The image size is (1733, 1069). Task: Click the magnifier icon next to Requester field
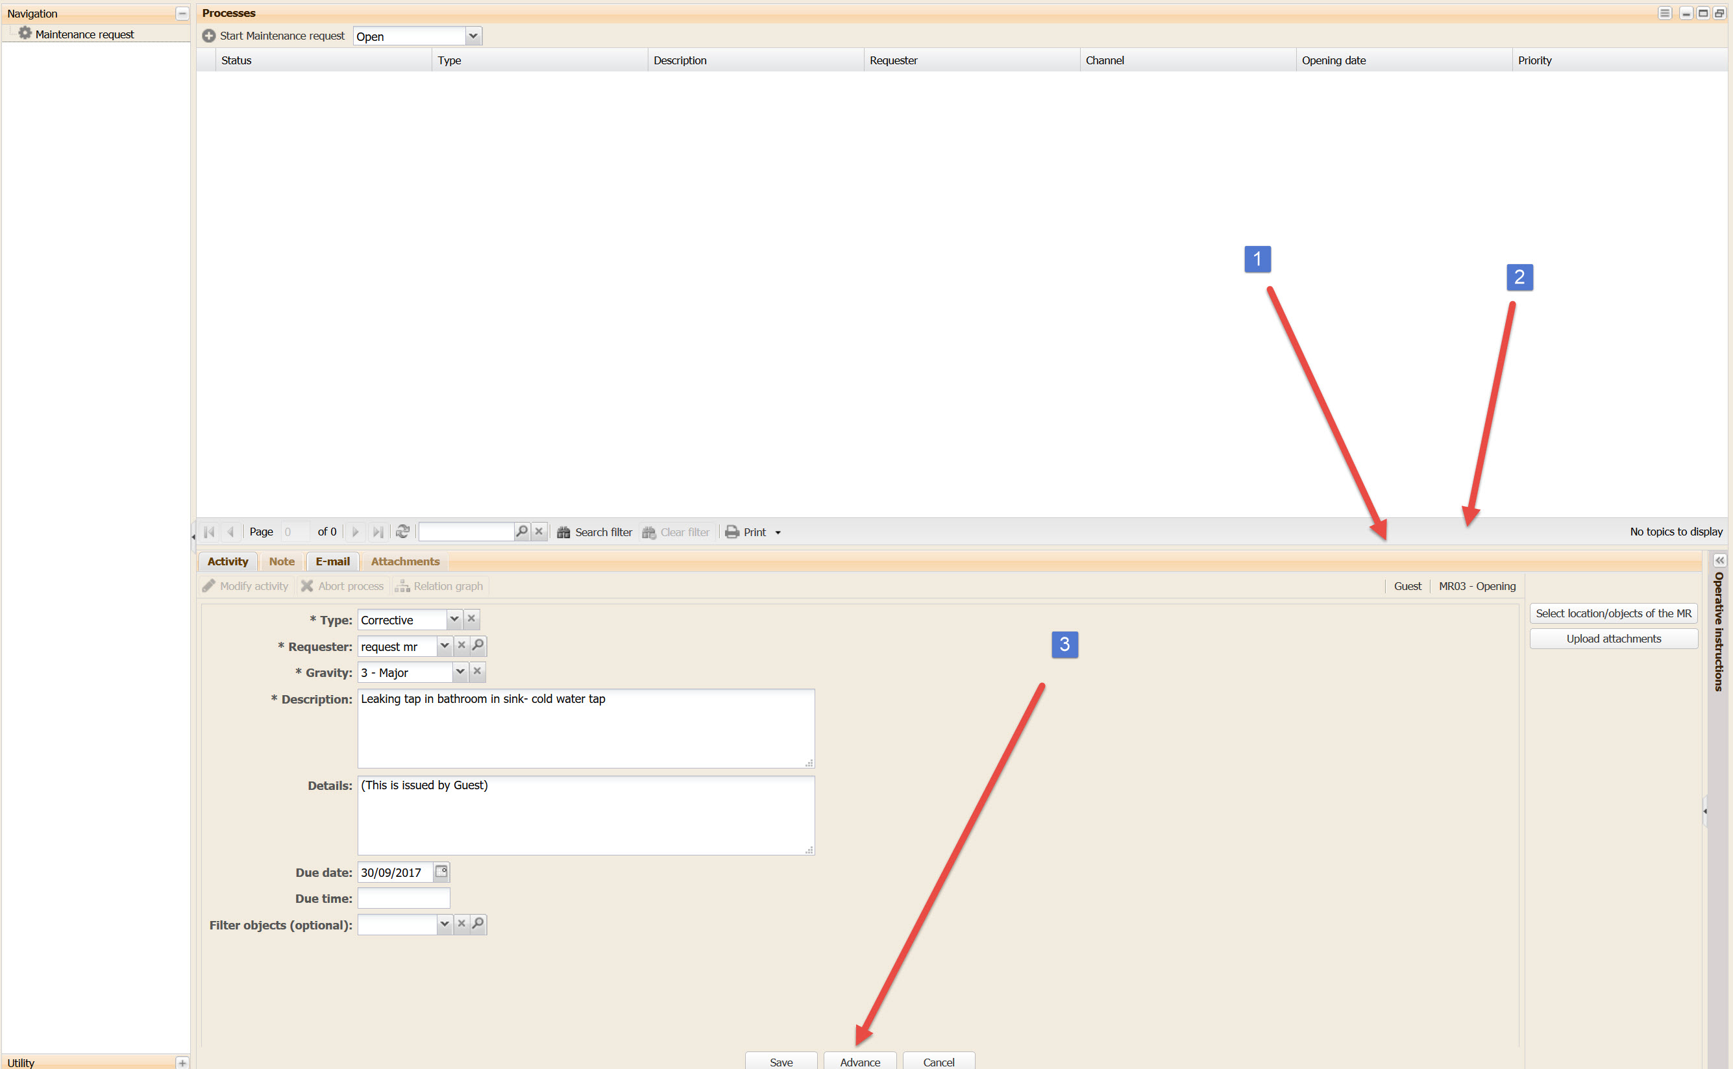click(478, 646)
